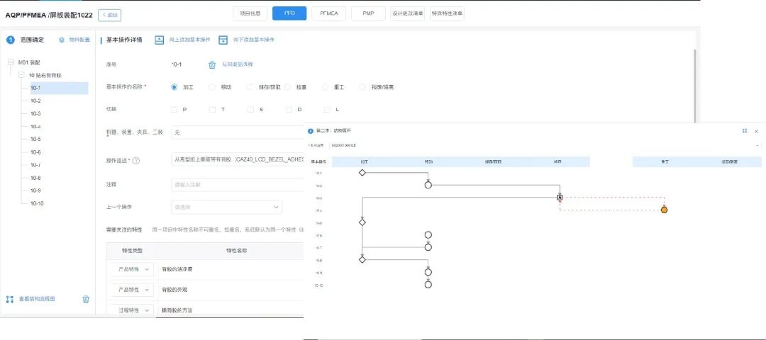This screenshot has width=766, height=340.
Task: Click the 从回收站选择 link
Action: tap(238, 64)
